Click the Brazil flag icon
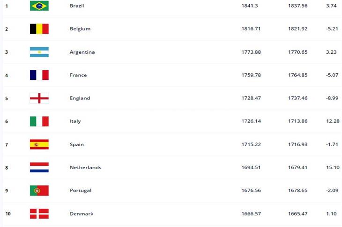This screenshot has height=227, width=342. [39, 6]
